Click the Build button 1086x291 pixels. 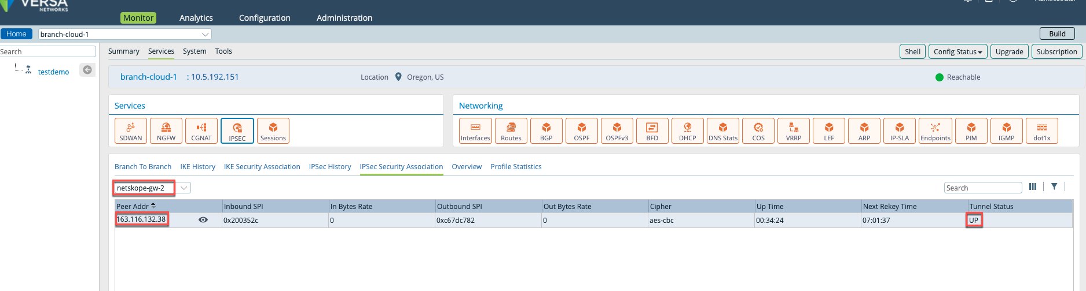(x=1057, y=34)
